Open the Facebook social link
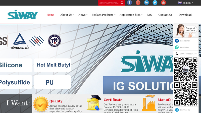The width and height of the screenshot is (201, 113). [x=129, y=3]
